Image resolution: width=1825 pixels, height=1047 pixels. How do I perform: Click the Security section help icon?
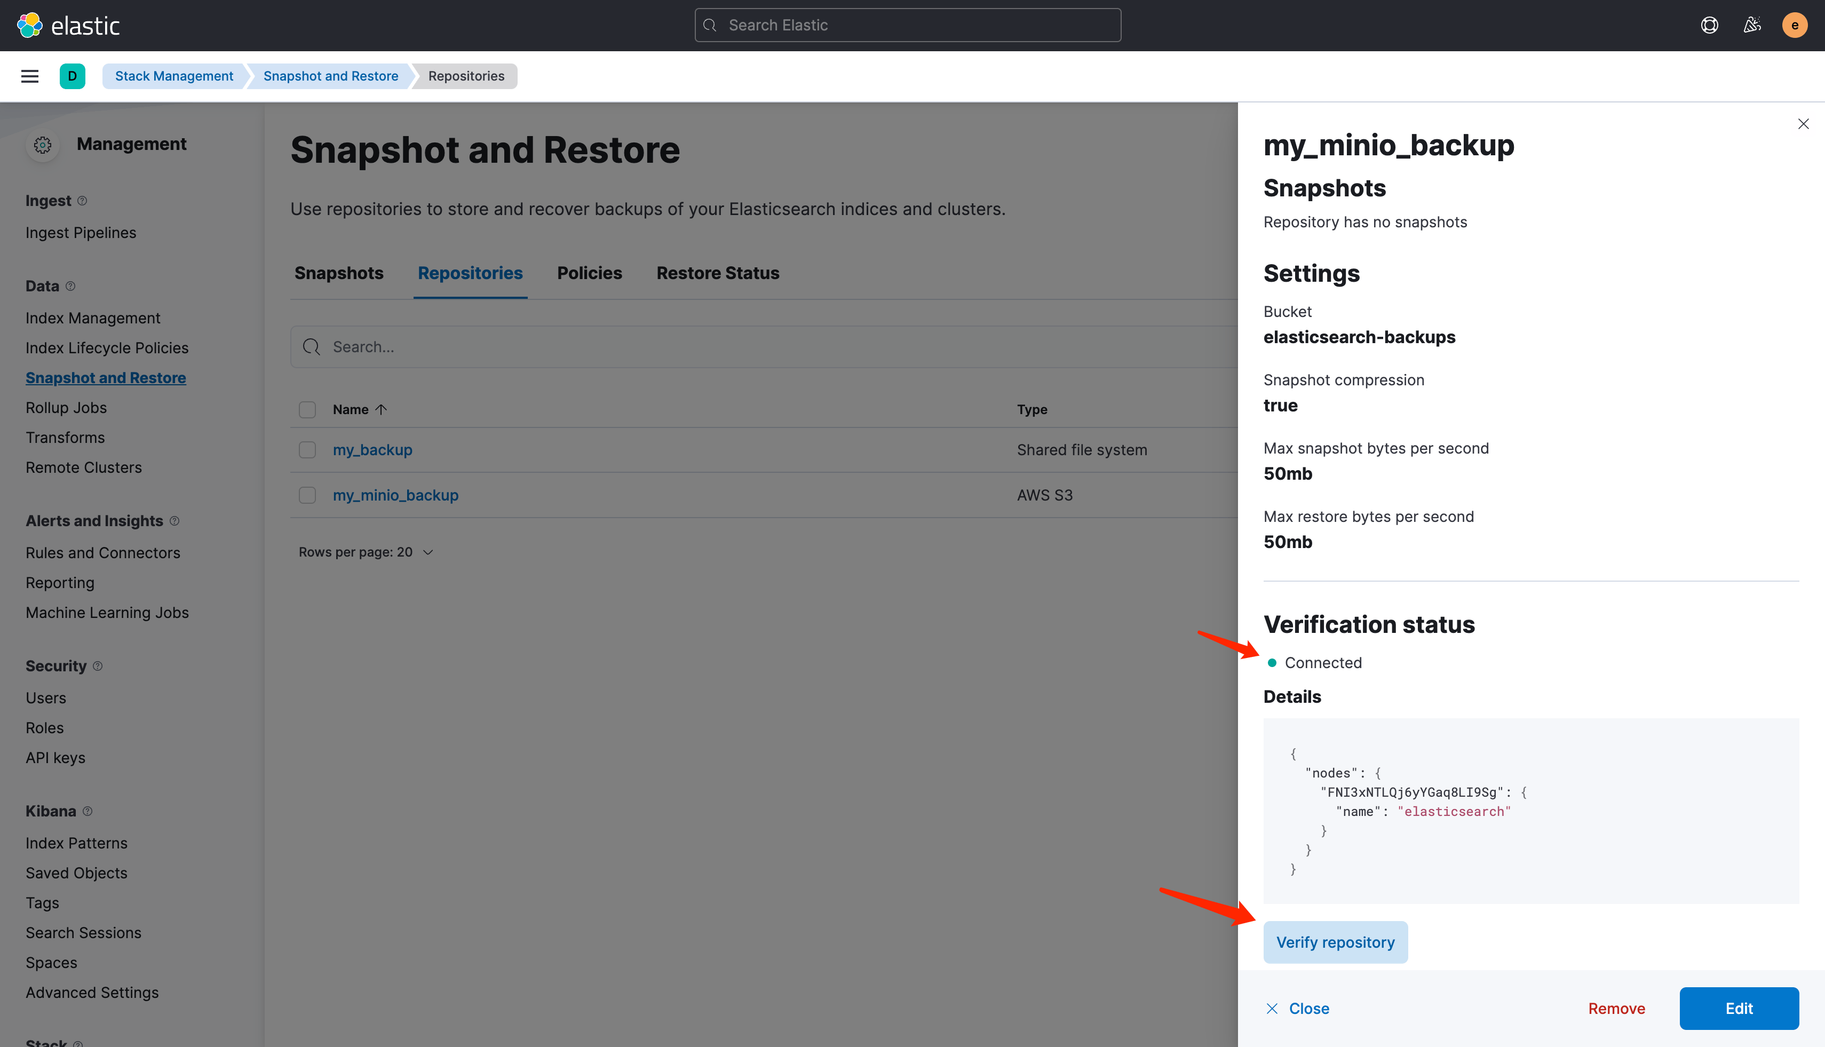98,666
